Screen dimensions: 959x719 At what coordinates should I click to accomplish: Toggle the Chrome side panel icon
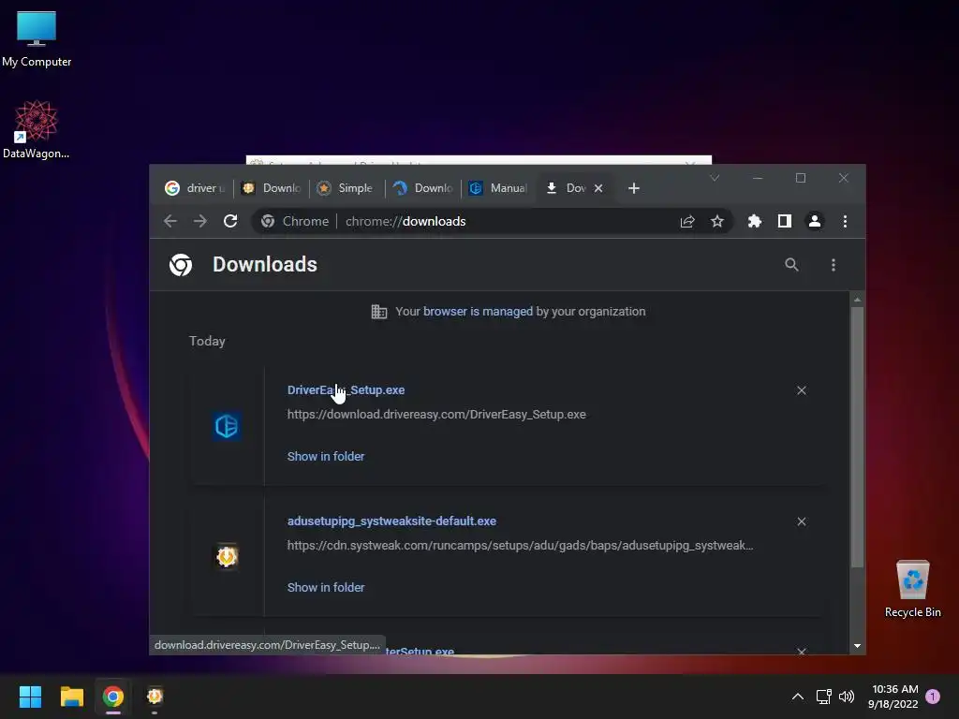pyautogui.click(x=785, y=221)
